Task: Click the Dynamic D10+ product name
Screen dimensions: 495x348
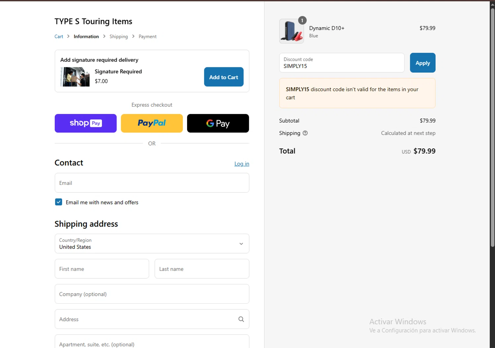Action: (x=327, y=28)
